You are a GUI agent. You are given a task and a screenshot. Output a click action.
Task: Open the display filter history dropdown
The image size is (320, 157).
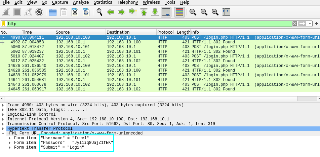[310, 24]
